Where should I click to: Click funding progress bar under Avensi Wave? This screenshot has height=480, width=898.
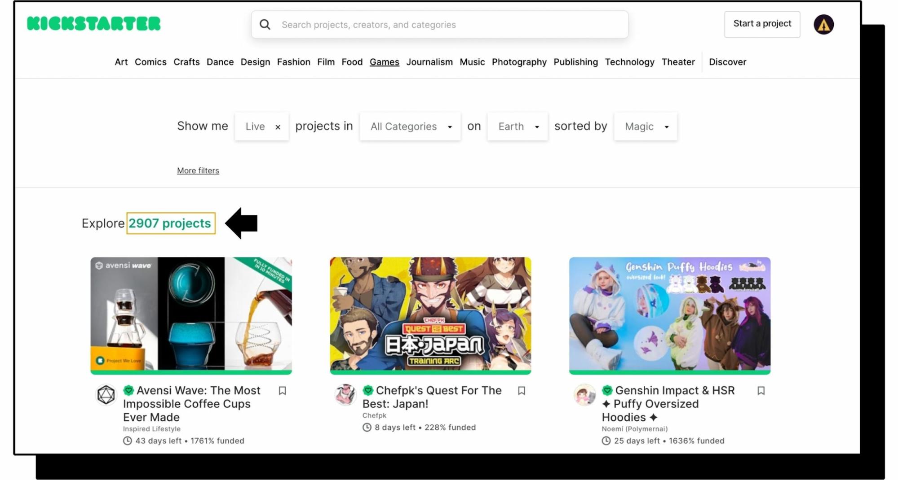[191, 372]
